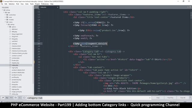Collapse the views folder
The width and height of the screenshot is (192, 108).
(x=5, y=22)
